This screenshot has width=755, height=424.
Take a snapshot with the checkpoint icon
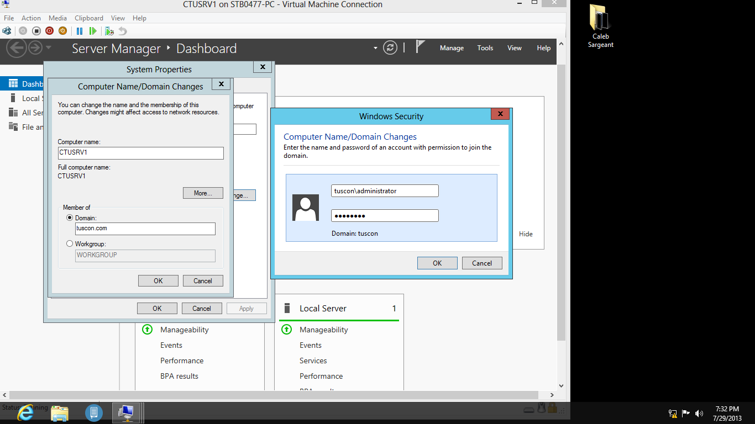pyautogui.click(x=109, y=31)
